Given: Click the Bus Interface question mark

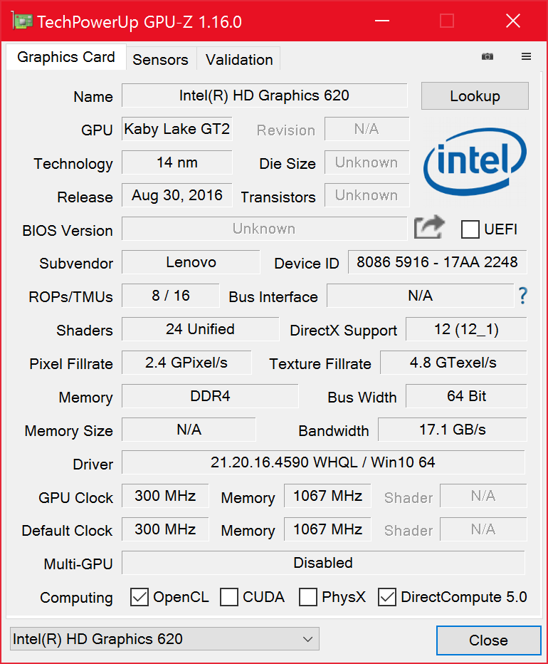Looking at the screenshot, I should point(523,296).
